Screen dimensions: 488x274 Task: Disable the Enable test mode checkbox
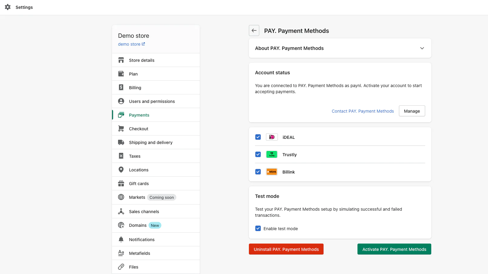coord(258,228)
